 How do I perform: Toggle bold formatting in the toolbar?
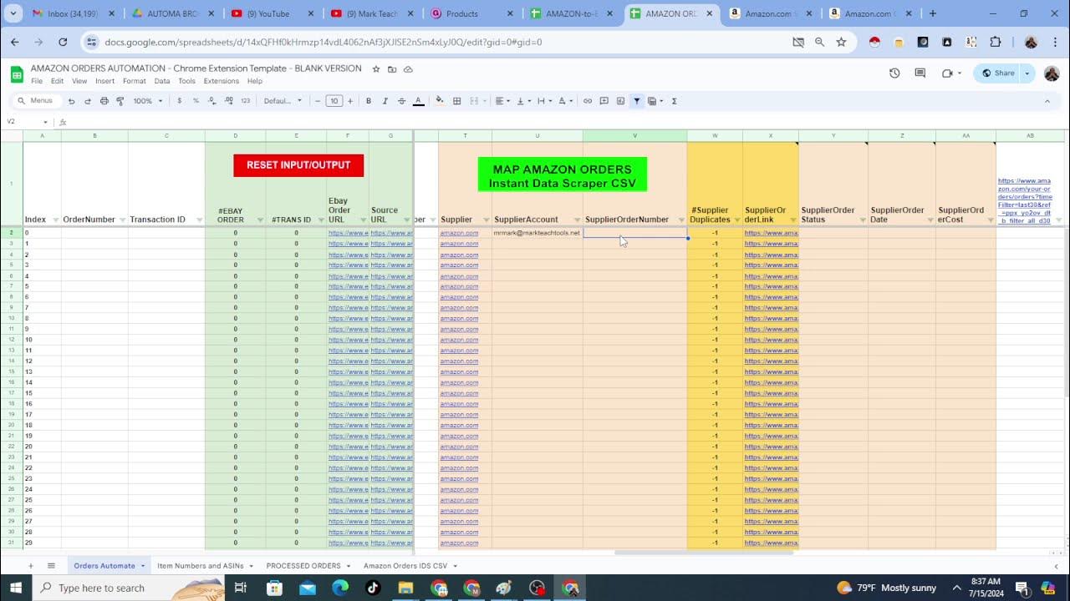368,101
